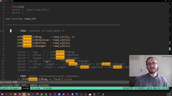Click the [cali] tmux session name
This screenshot has width=172, height=96.
[4, 88]
